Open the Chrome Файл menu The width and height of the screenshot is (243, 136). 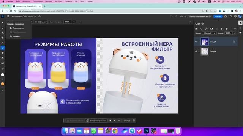(18, 2)
